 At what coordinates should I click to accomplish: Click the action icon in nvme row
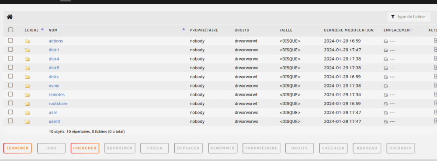pyautogui.click(x=435, y=85)
